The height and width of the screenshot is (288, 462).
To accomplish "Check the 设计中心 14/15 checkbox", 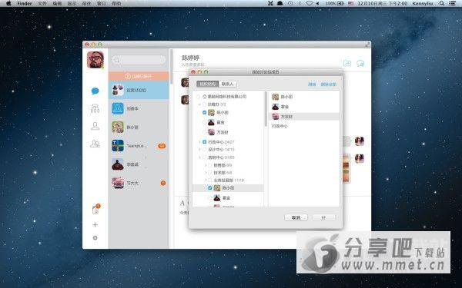I will [x=205, y=150].
